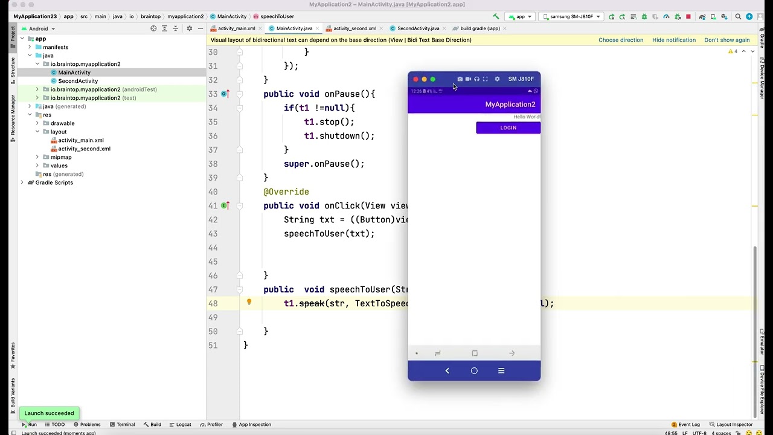Click the Collapse All icon in Project panel
This screenshot has height=435, width=773.
(176, 28)
